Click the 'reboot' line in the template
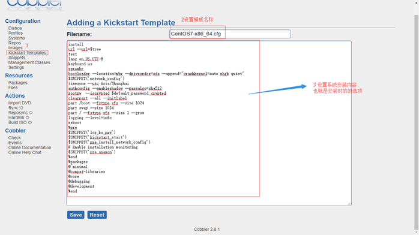Screen dimensions: 419x235 pyautogui.click(x=75, y=123)
